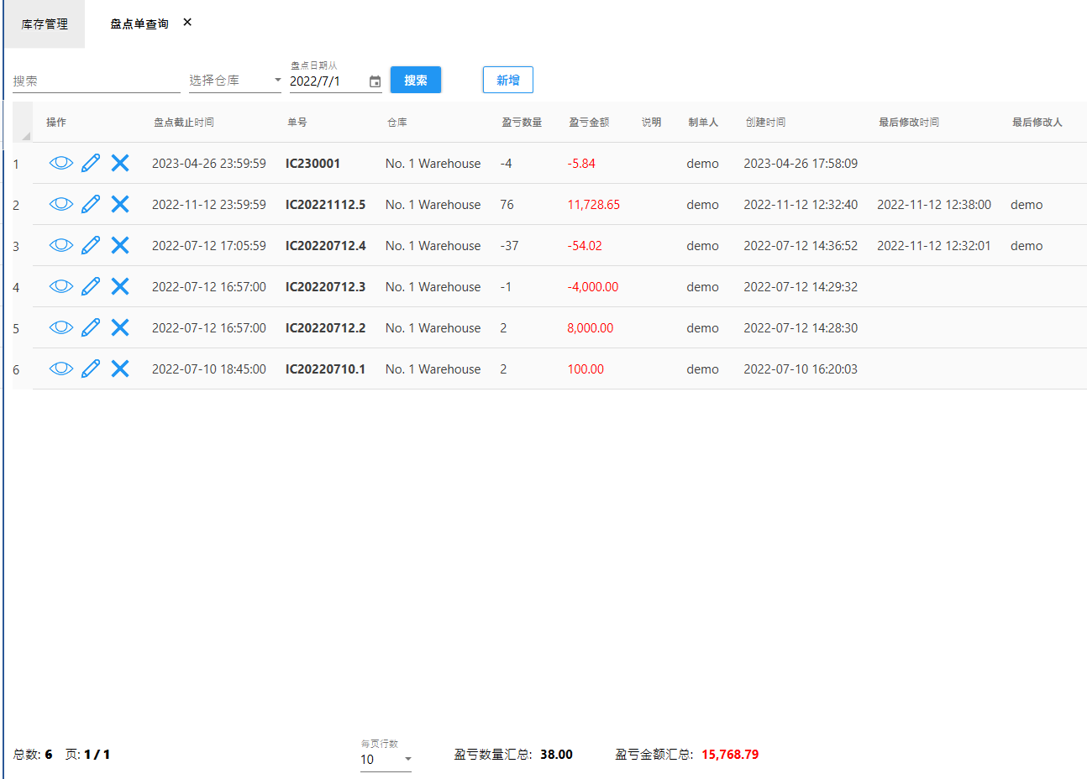The height and width of the screenshot is (779, 1087).
Task: Click the eye icon for IC20220712.3
Action: 60,286
